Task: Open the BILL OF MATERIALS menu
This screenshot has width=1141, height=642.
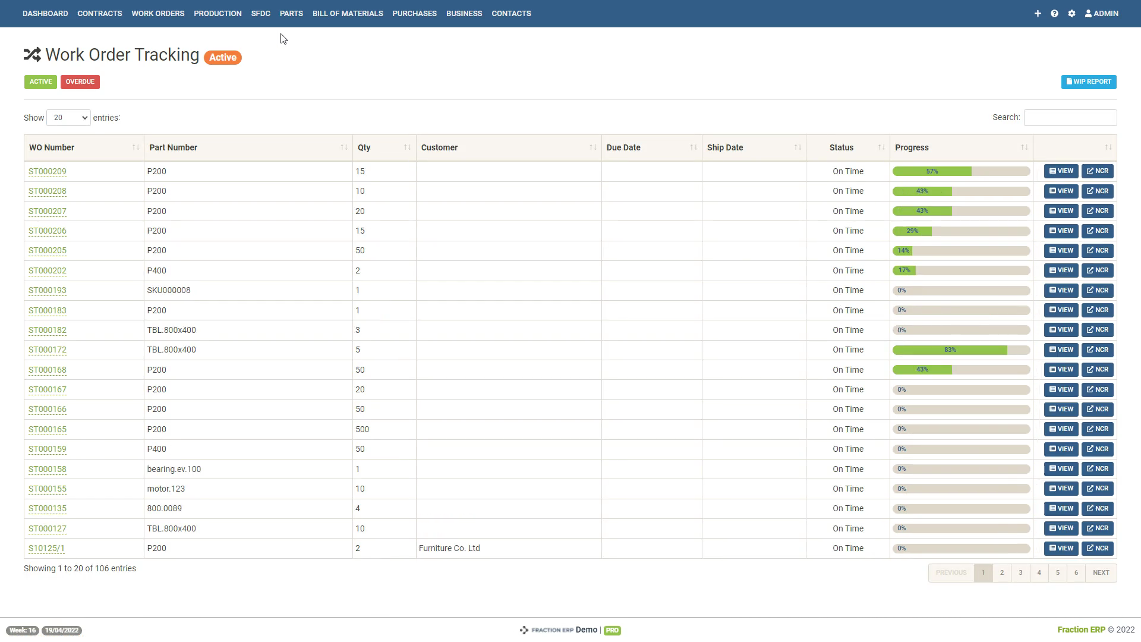Action: [x=348, y=13]
